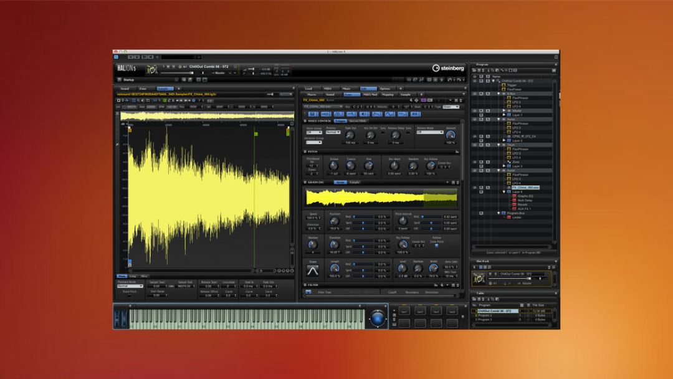The image size is (673, 379).
Task: Click the program drum icon beside the HALion logo
Action: 151,70
